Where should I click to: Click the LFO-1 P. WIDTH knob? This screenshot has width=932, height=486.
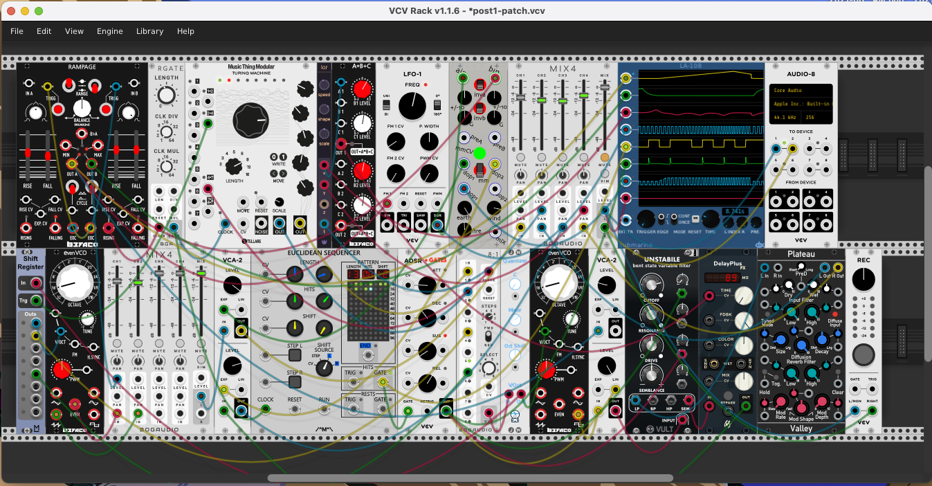pyautogui.click(x=429, y=142)
